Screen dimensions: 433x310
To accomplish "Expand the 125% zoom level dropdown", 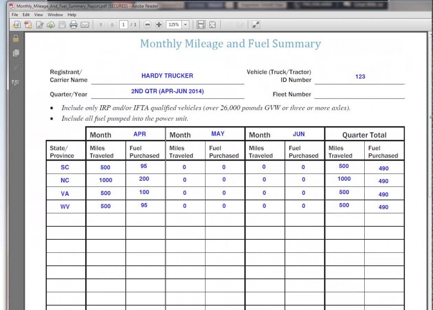I will 186,25.
